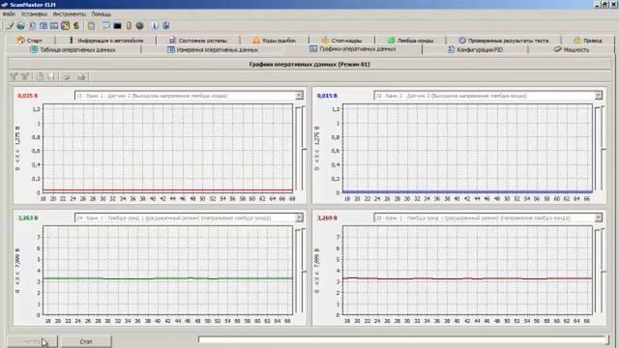Adjust leftmost vertical slider of 3,263 В graph

298,271
